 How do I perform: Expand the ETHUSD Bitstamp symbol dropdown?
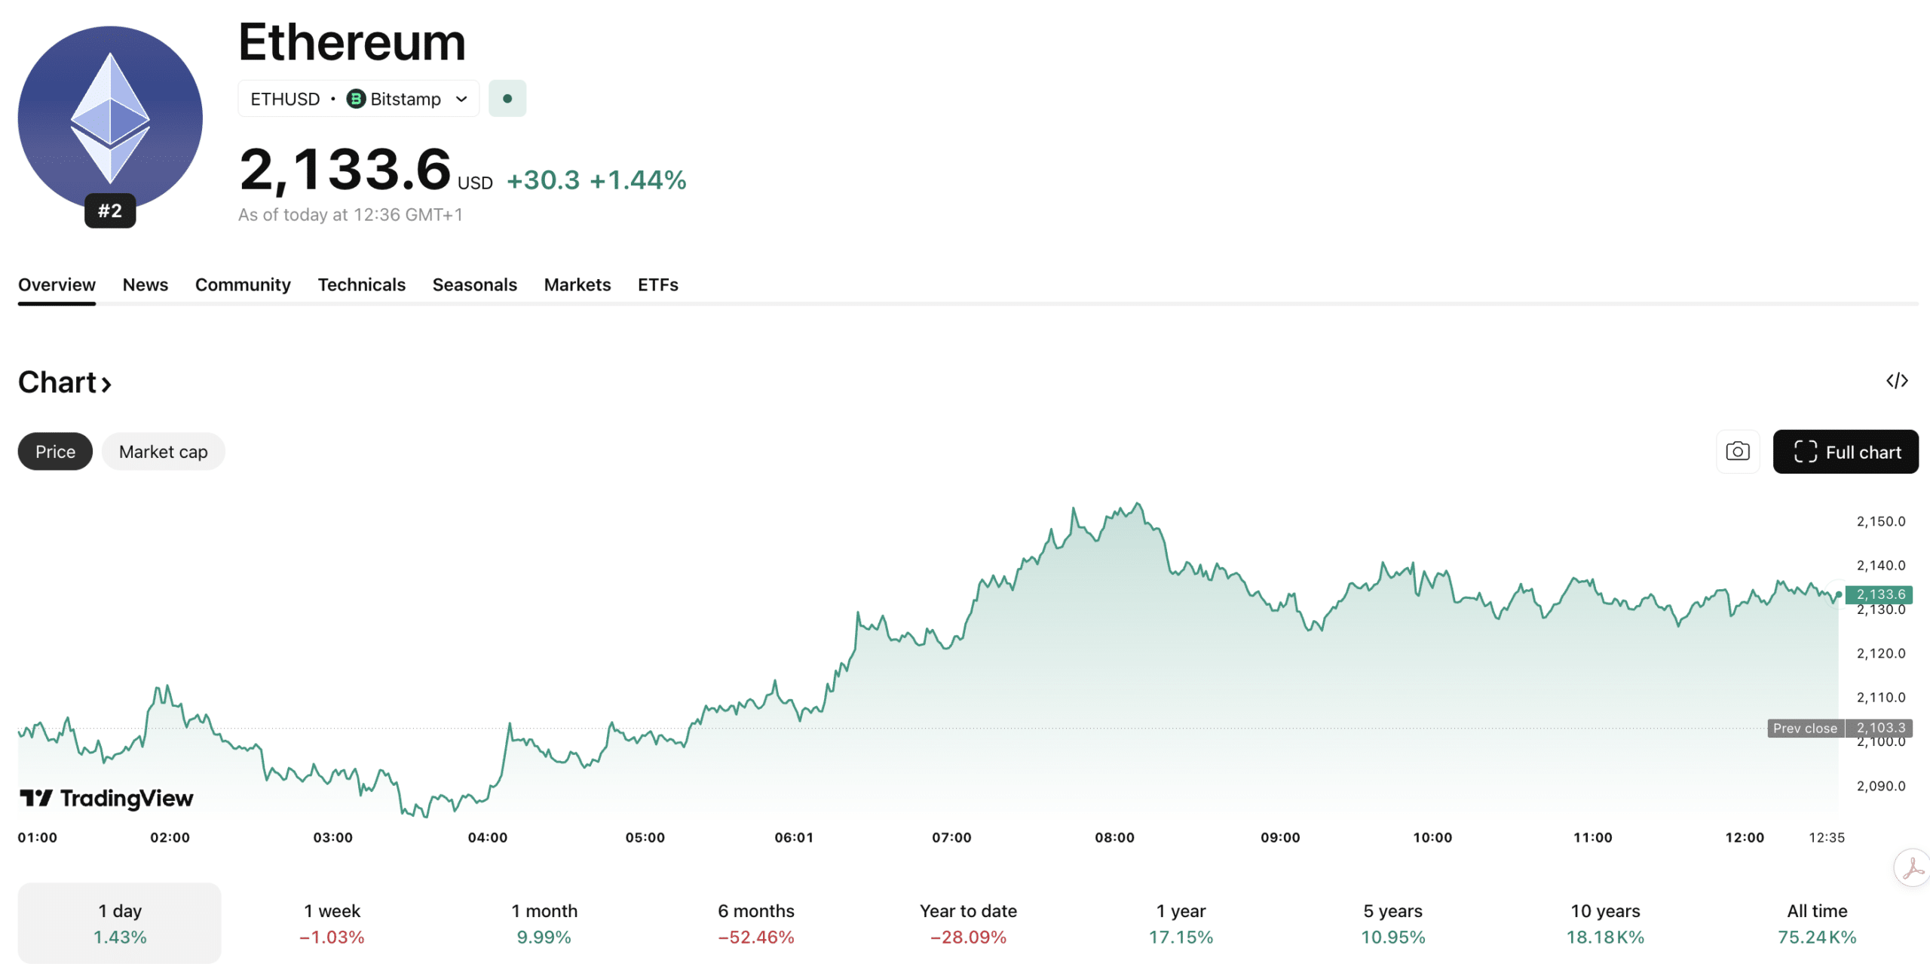(x=359, y=99)
